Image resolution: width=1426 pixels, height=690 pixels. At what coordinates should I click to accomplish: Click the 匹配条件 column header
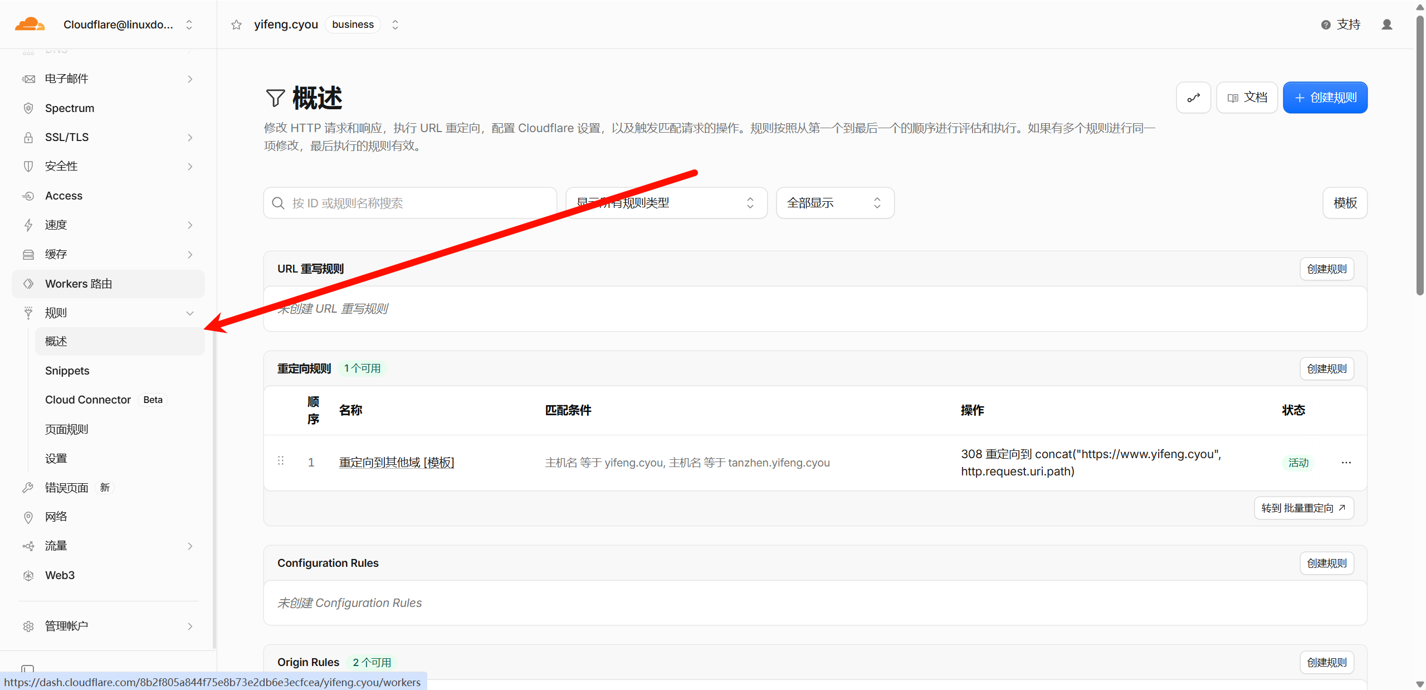point(568,410)
